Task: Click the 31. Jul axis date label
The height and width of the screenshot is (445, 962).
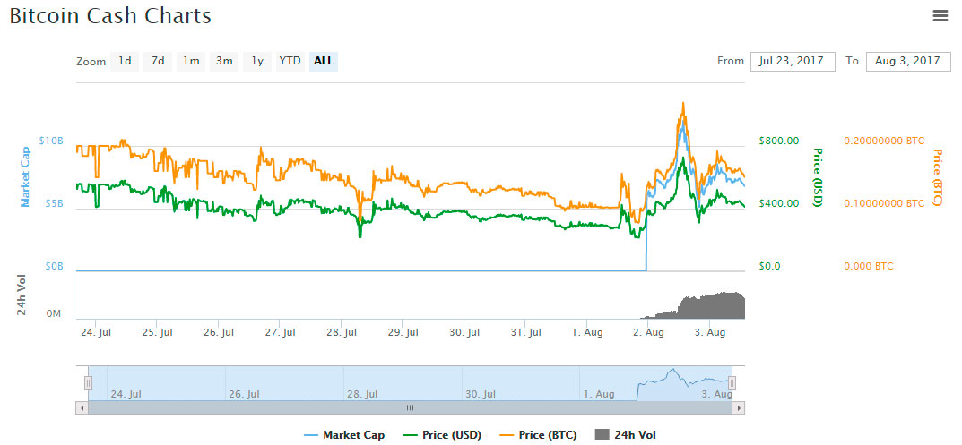Action: (x=525, y=332)
